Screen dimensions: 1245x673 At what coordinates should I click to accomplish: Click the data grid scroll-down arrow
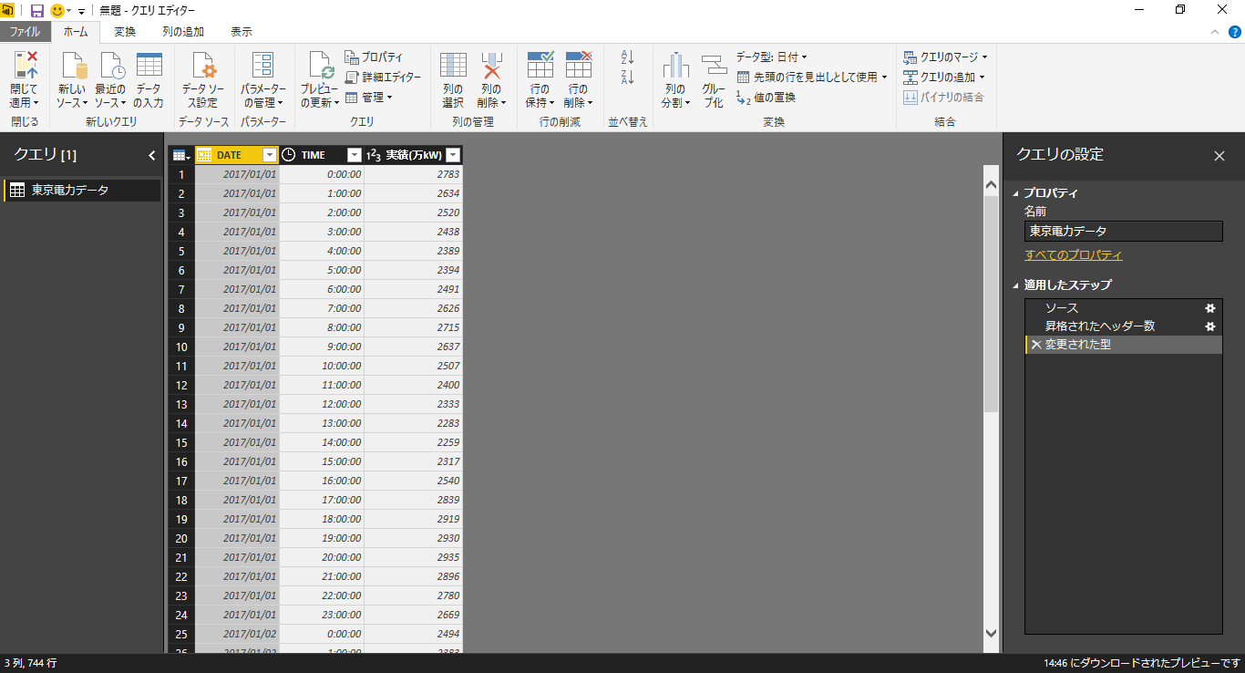[992, 633]
